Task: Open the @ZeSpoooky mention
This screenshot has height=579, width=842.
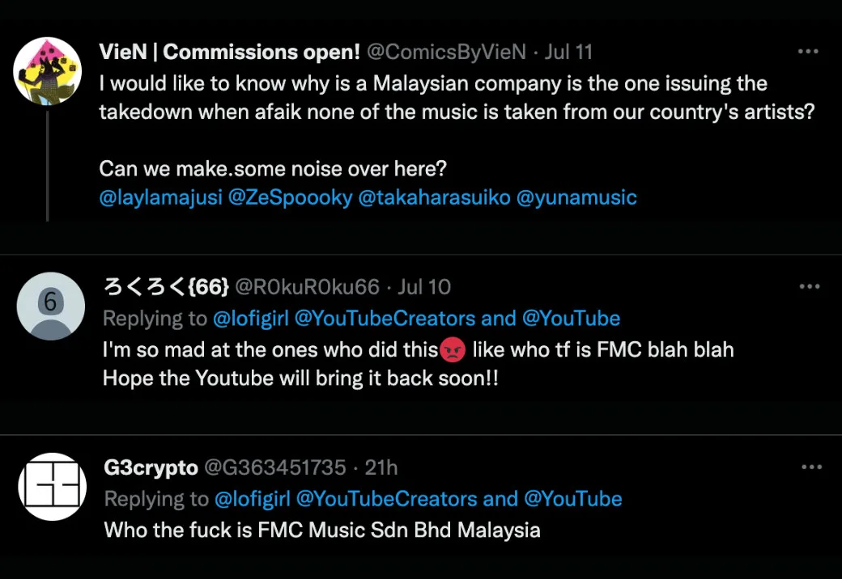Action: 291,197
